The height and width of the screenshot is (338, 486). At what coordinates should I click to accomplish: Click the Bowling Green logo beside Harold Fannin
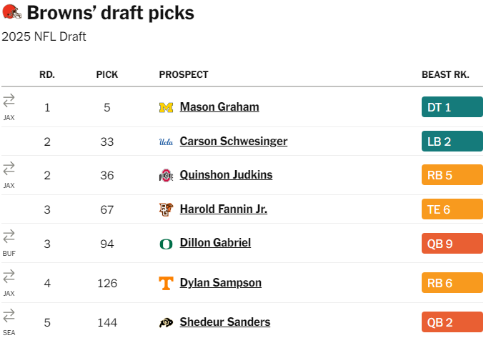166,209
